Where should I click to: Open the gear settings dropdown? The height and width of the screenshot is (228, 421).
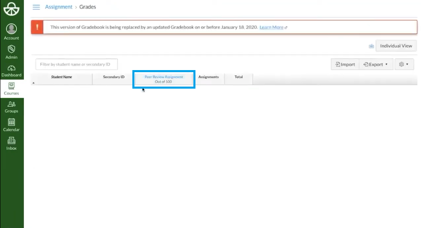[404, 64]
